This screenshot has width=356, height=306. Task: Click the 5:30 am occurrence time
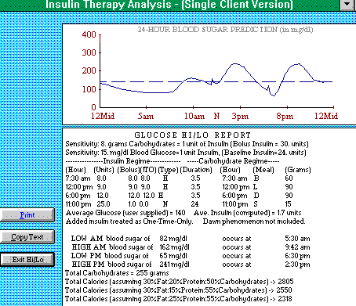coord(297,239)
